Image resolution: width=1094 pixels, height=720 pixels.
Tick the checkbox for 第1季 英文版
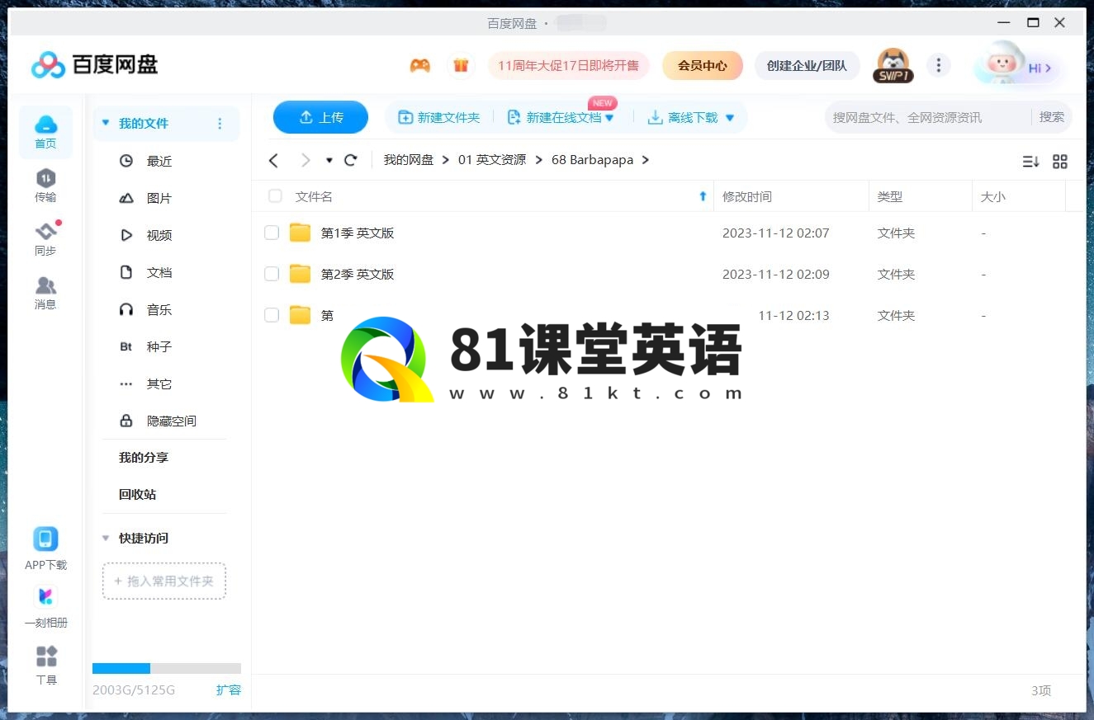click(x=272, y=233)
